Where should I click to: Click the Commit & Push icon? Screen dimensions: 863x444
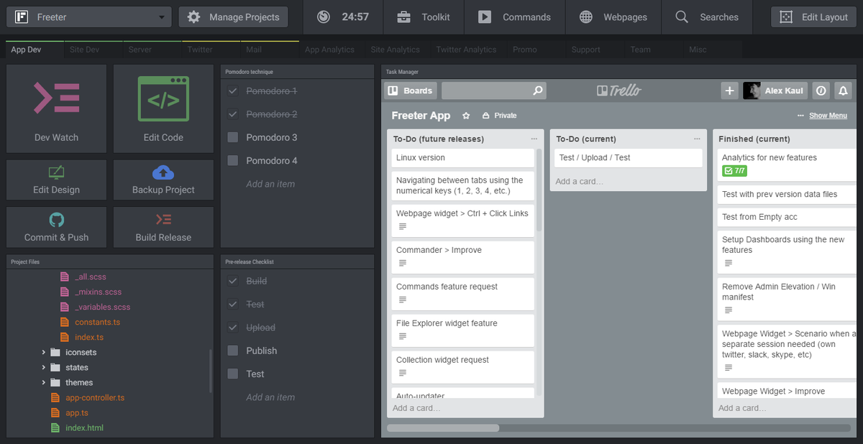(56, 220)
